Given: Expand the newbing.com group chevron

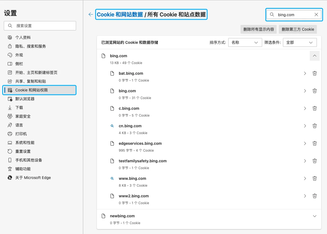Looking at the screenshot, I should click(314, 216).
